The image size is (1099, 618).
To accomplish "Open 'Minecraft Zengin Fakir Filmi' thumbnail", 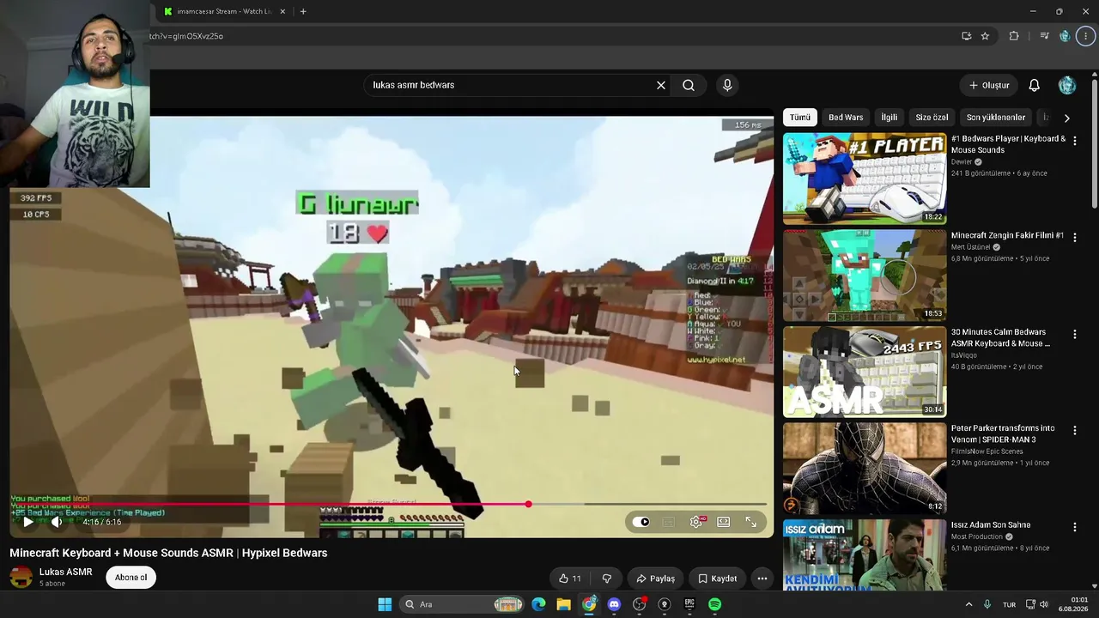I will (865, 276).
